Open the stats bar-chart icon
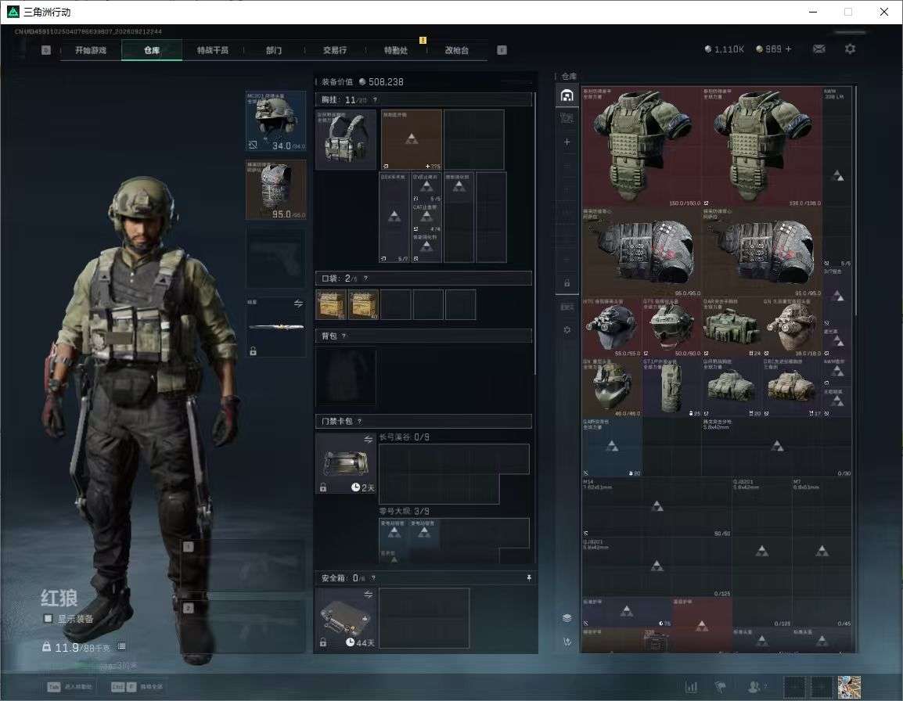The height and width of the screenshot is (701, 903). coord(691,687)
